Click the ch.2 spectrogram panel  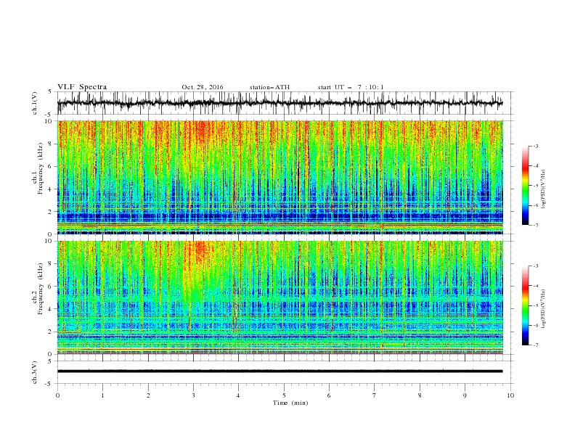280,297
